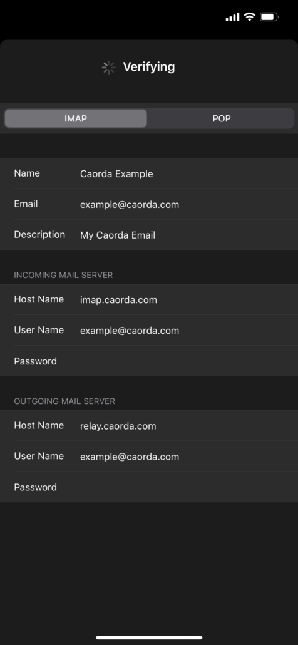Image resolution: width=298 pixels, height=645 pixels.
Task: Tap the Wi-Fi status icon
Action: coord(249,17)
